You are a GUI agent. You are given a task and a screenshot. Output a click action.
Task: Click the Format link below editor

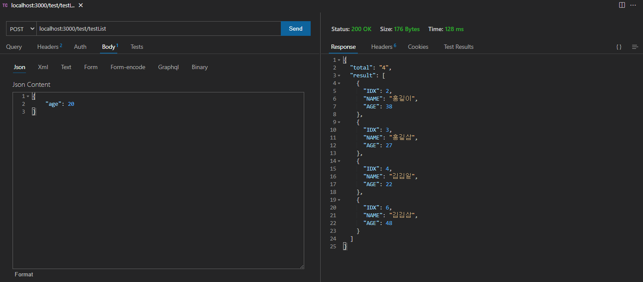click(24, 274)
